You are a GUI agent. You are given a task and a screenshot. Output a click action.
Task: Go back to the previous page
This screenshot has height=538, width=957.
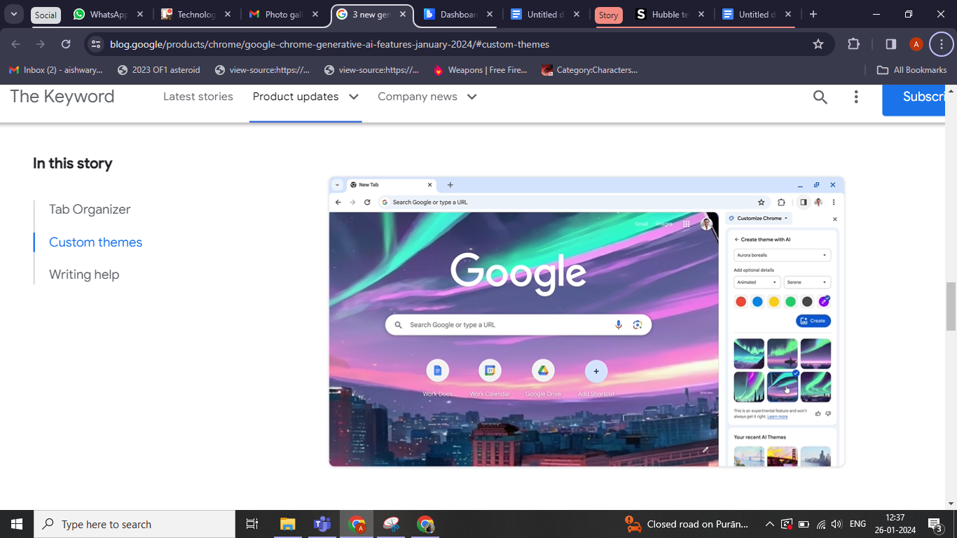15,44
